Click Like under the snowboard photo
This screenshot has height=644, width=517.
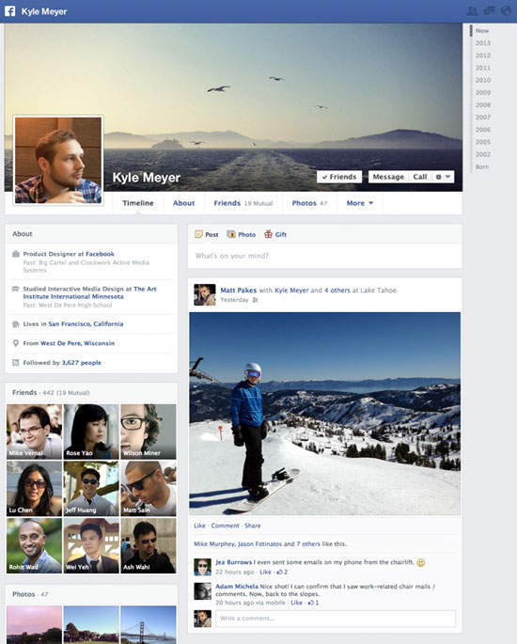(x=199, y=526)
